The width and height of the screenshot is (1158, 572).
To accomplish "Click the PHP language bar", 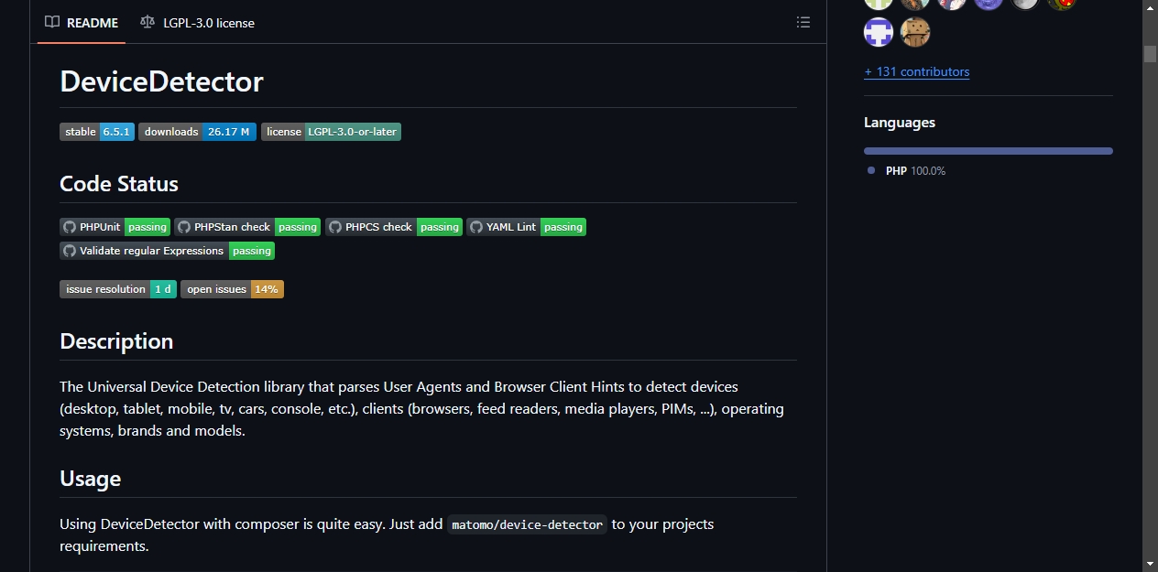I will (989, 151).
